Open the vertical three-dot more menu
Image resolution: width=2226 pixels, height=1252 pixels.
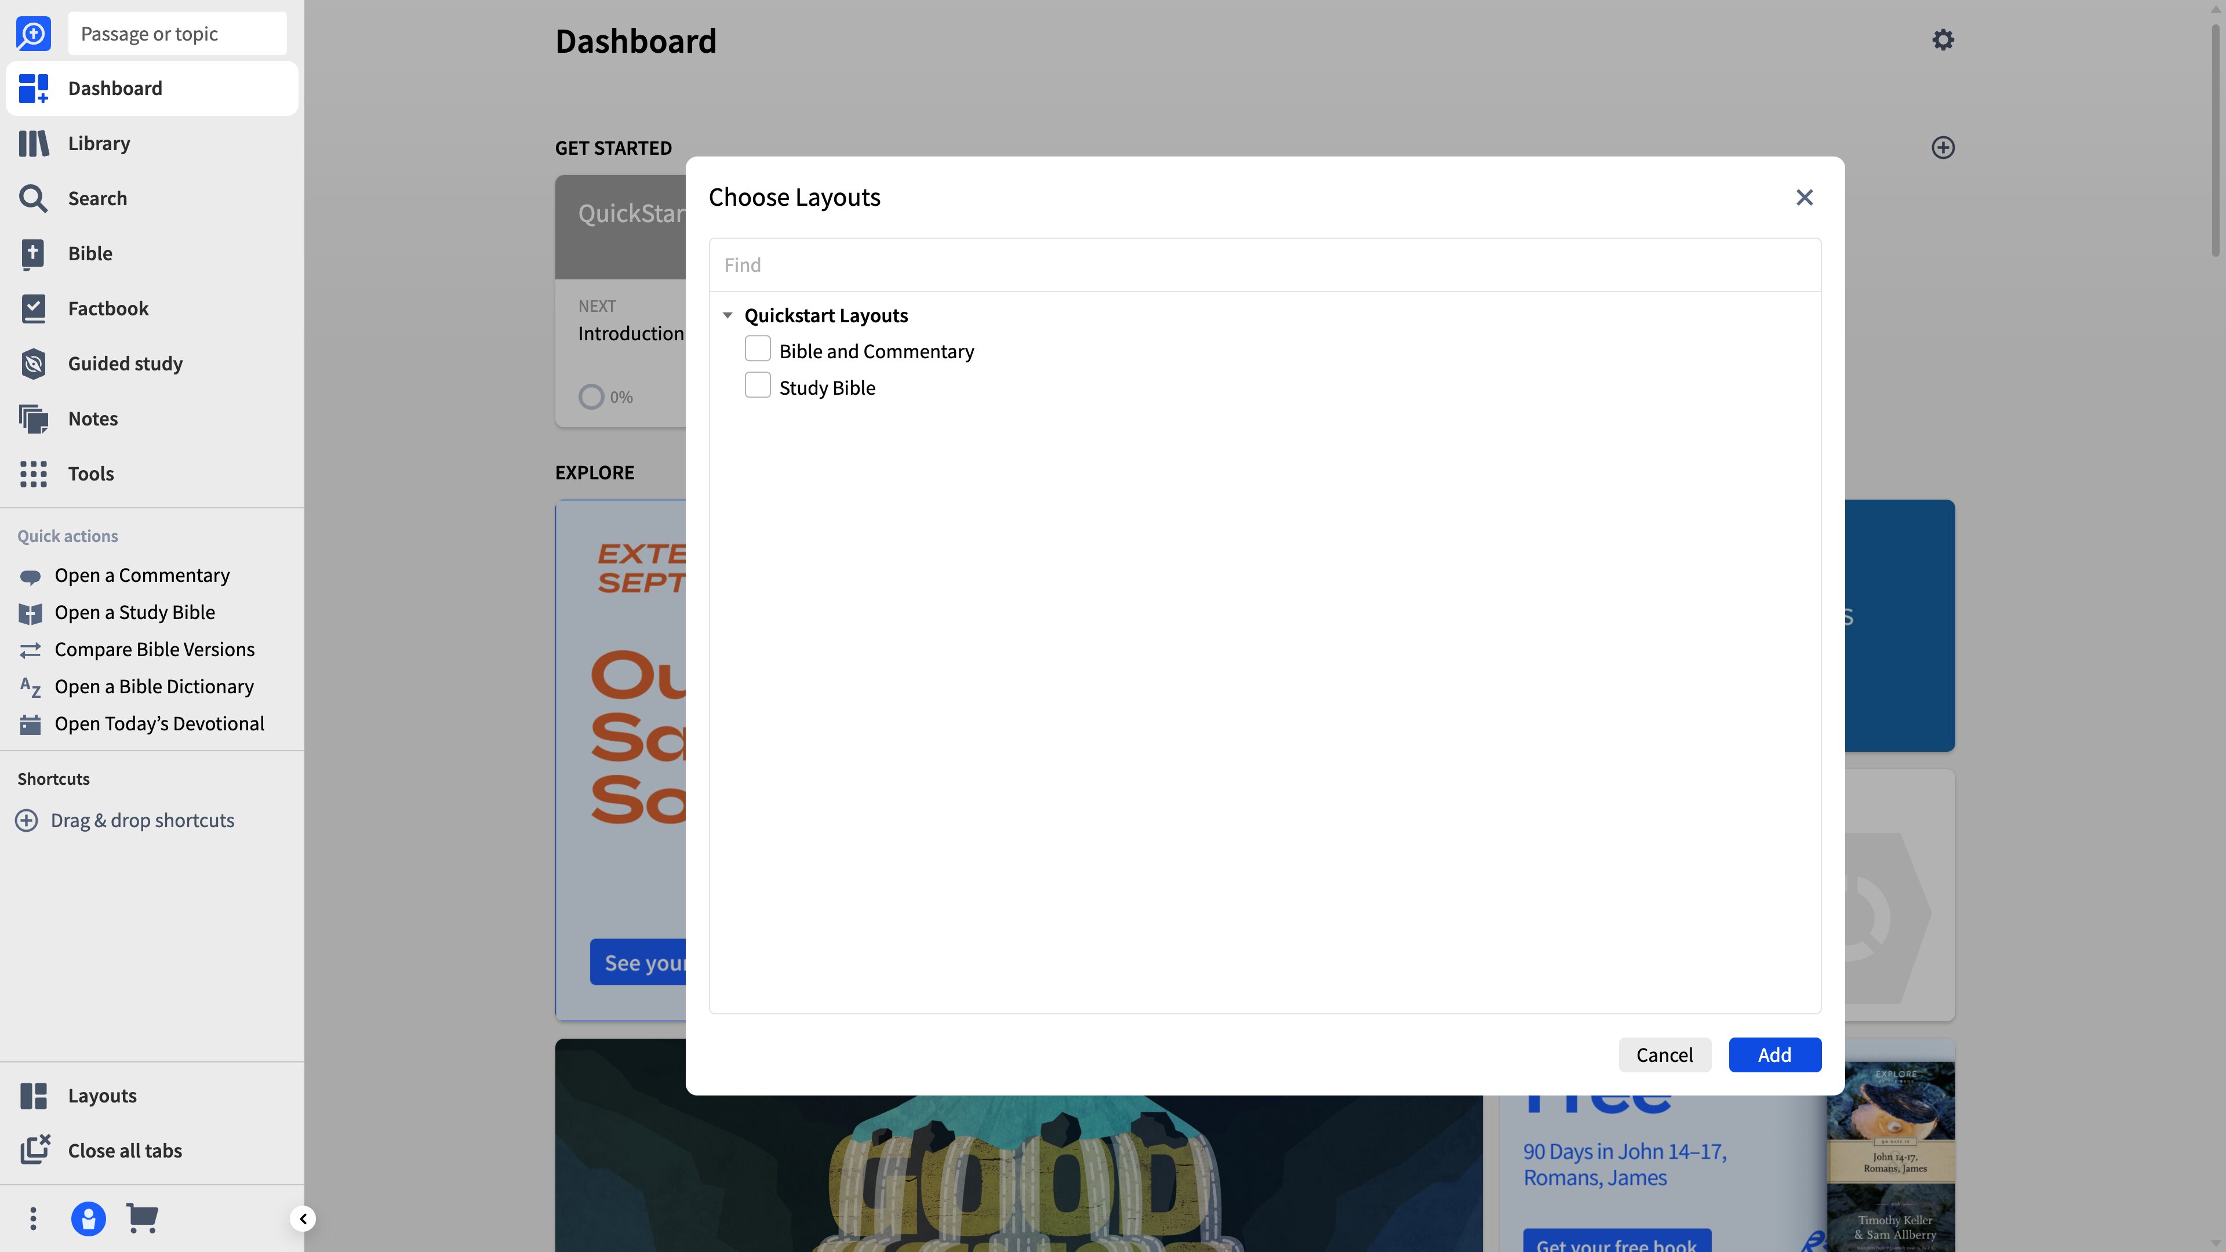coord(33,1218)
